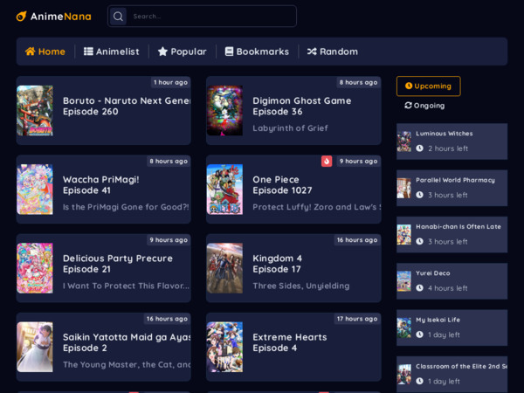Click Luminous Witches sidebar thumbnail
The image size is (524, 393).
[404, 141]
